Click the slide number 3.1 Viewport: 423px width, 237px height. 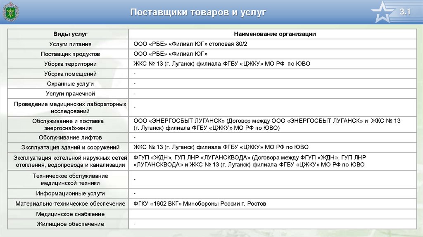pyautogui.click(x=405, y=12)
